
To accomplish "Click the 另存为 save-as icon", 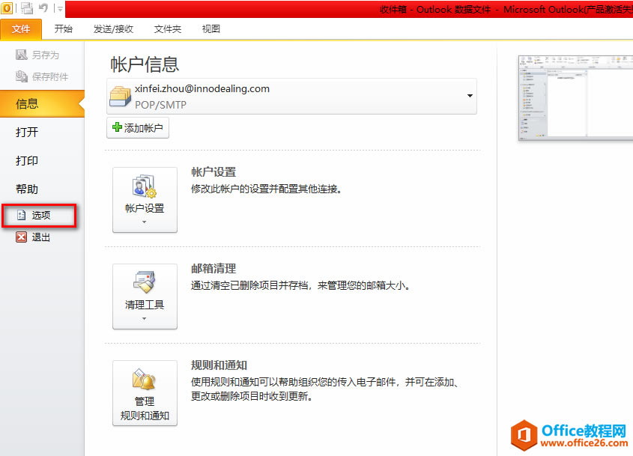I will (x=22, y=55).
